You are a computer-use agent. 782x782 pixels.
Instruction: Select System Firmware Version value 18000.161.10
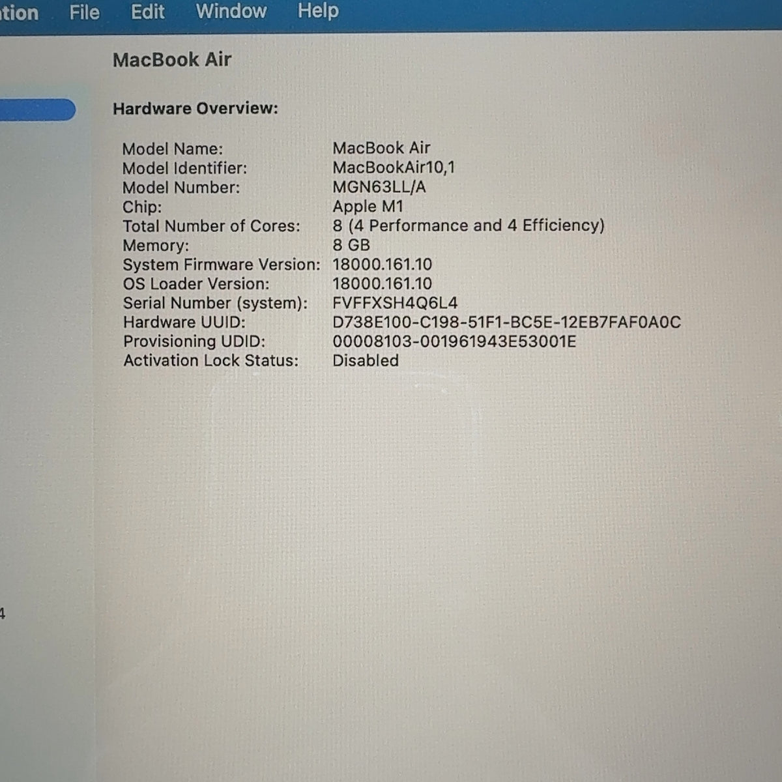tap(383, 265)
